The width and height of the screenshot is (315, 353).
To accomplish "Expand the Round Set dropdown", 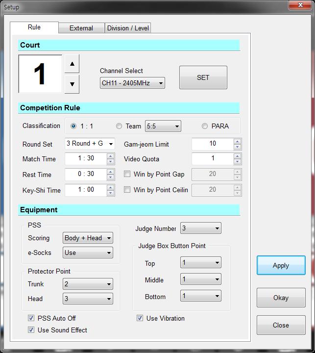I will pos(90,144).
